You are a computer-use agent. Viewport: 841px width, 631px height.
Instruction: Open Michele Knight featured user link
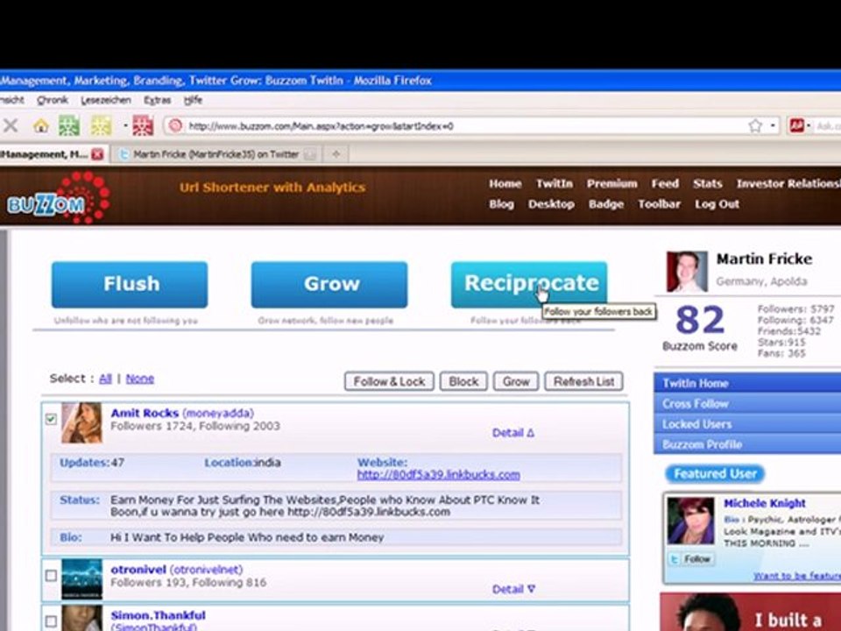(764, 503)
